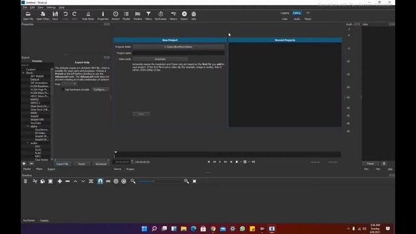Click the Reset button in Export
The image size is (416, 234).
81,164
